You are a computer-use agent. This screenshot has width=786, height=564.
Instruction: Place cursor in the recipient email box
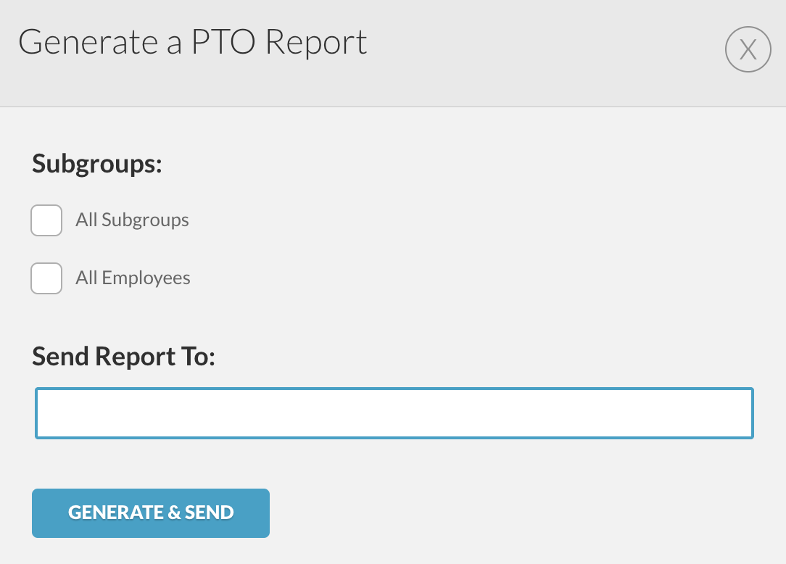tap(394, 413)
